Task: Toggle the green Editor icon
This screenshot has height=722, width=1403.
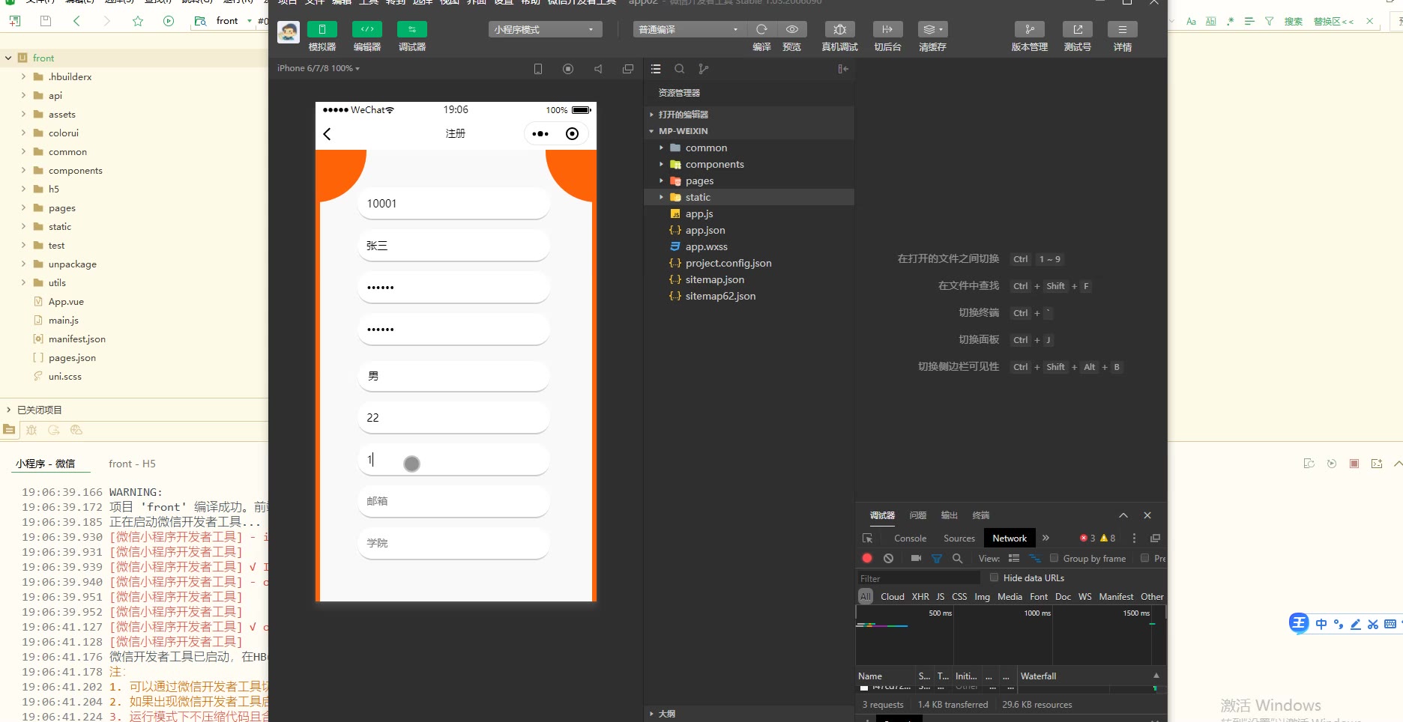Action: [x=366, y=30]
